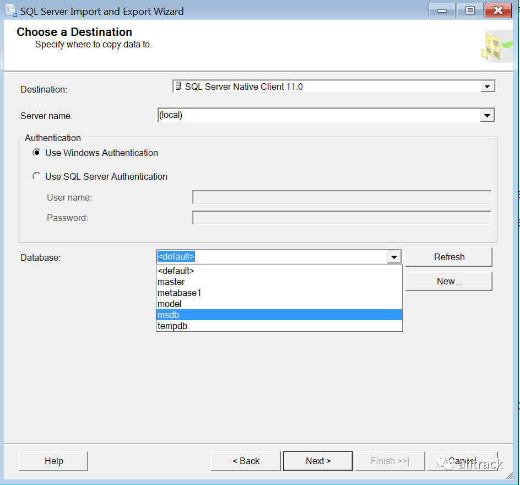Expand the Server name dropdown arrow
Viewport: 520px width, 485px height.
(487, 115)
